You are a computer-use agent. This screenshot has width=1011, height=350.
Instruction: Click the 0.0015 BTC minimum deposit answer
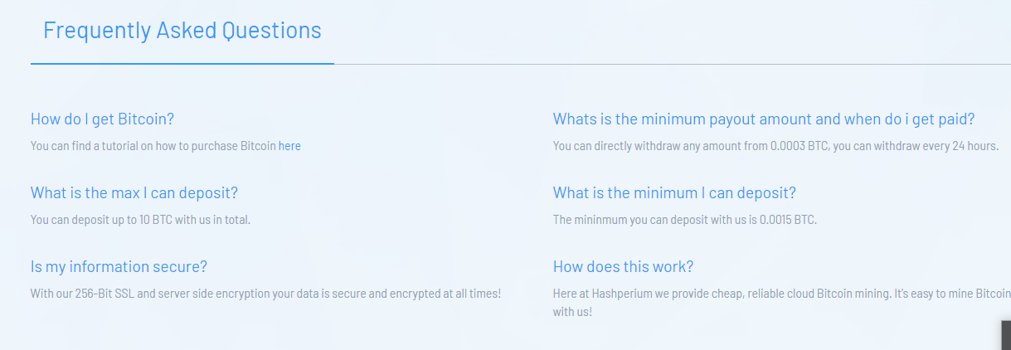685,220
